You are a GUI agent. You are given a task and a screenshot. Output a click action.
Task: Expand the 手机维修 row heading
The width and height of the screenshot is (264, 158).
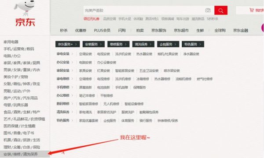[63, 87]
